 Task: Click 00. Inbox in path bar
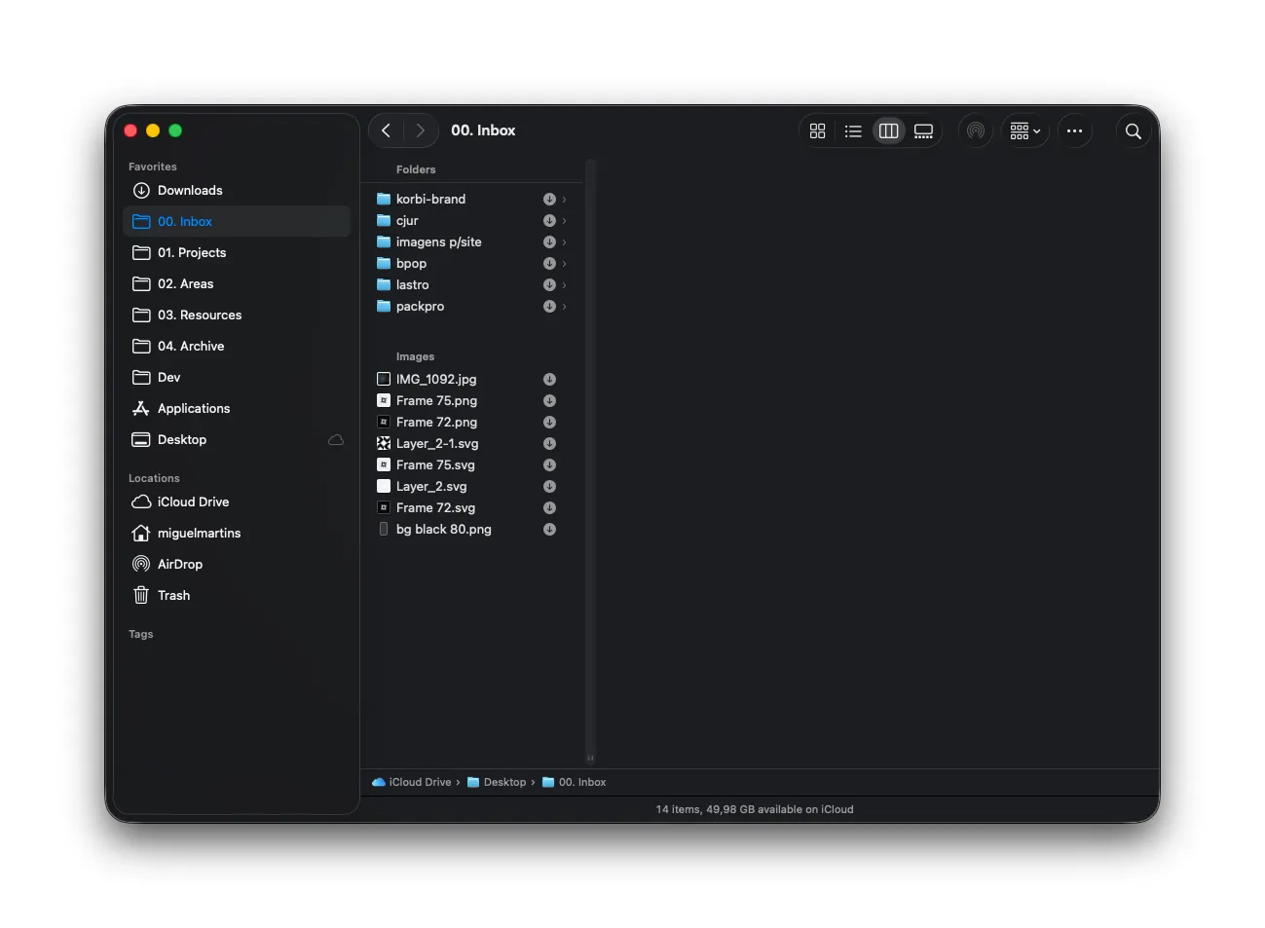coord(574,782)
